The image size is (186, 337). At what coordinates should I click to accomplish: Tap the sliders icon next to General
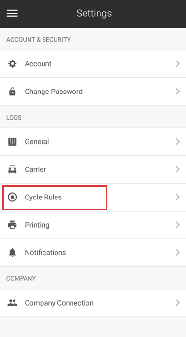click(12, 142)
